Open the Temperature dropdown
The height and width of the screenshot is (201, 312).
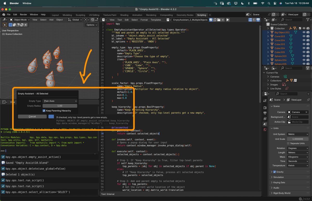(x=298, y=166)
